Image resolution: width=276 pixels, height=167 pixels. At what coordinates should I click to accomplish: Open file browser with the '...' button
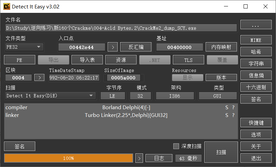(256, 24)
